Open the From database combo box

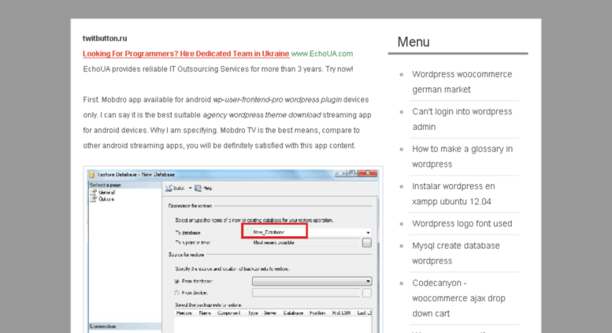click(312, 281)
